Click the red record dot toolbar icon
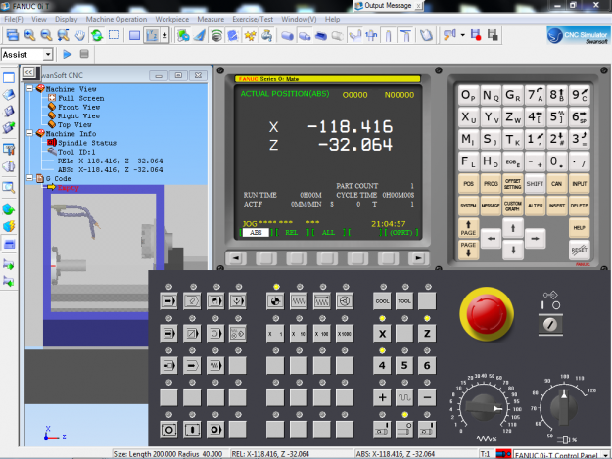This screenshot has height=459, width=612. [476, 35]
